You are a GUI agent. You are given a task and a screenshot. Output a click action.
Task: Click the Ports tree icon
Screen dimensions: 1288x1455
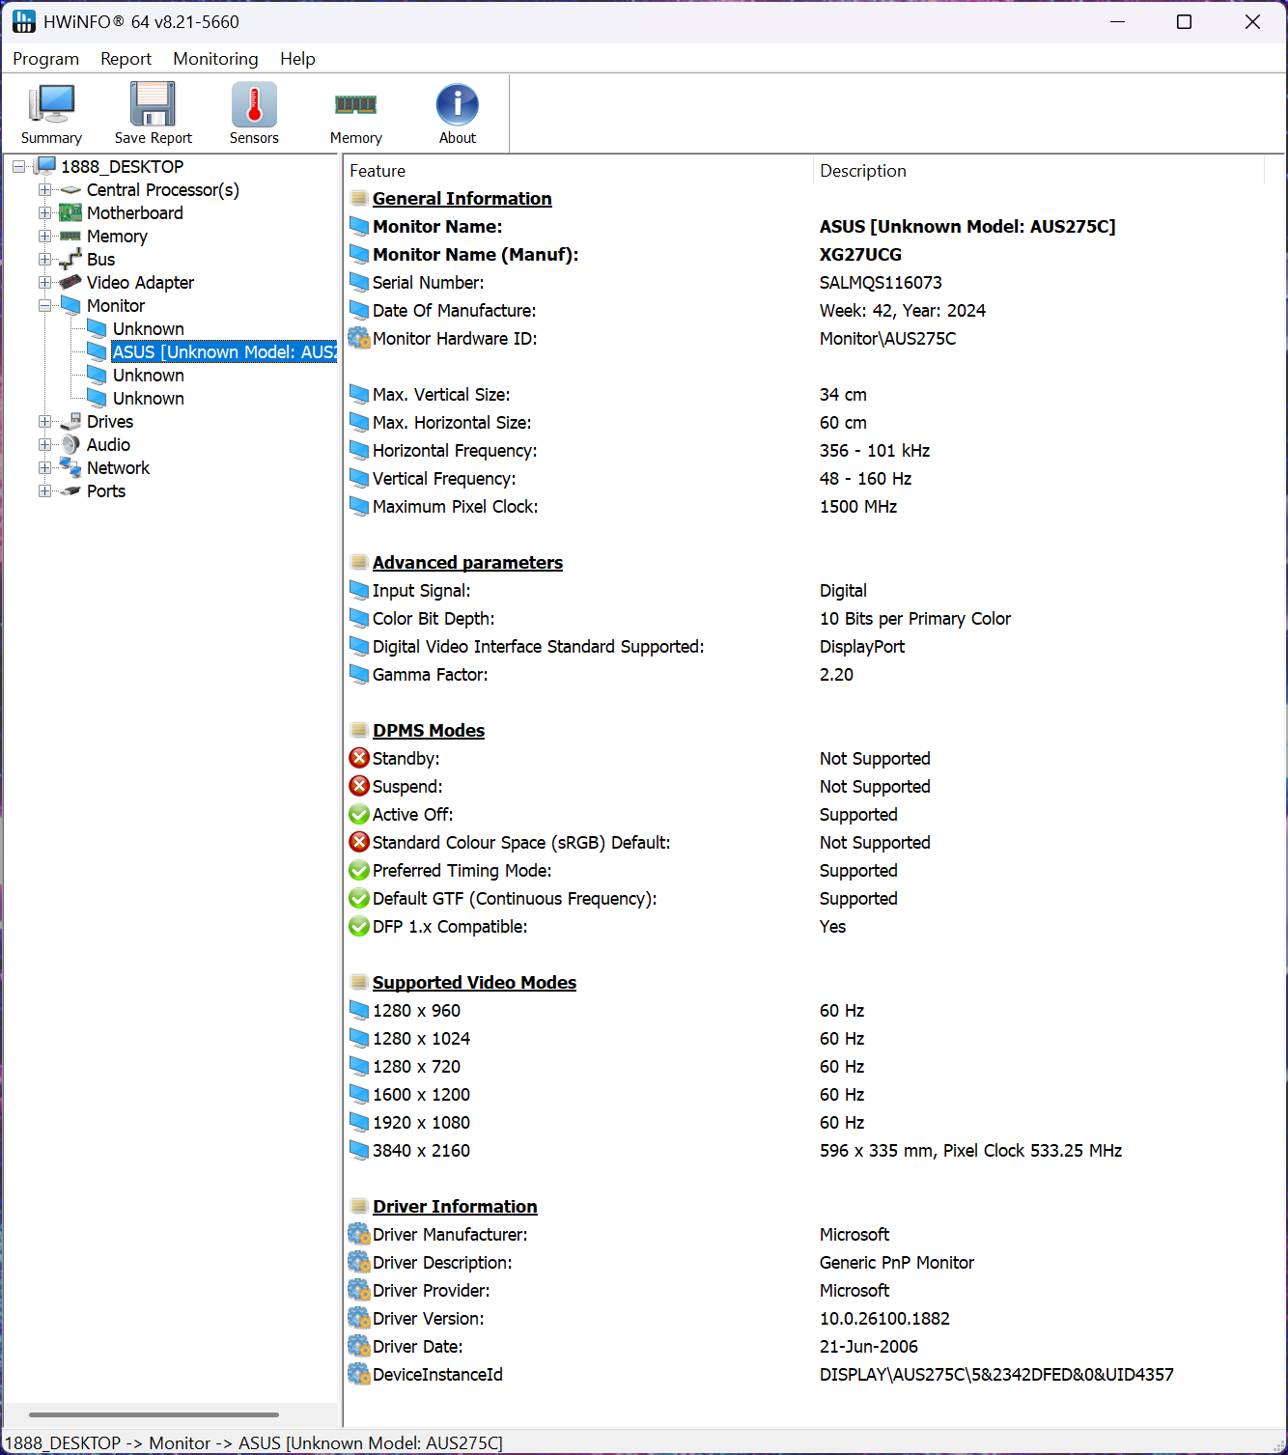70,490
